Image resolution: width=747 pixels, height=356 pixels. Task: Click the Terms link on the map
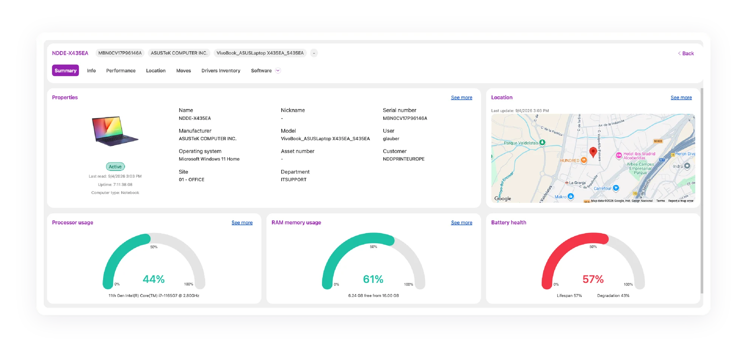pos(660,201)
